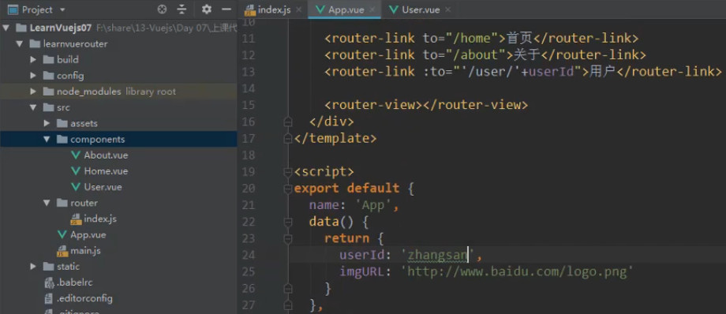Screen dimensions: 726x314
Task: Close the User.vue tab
Action: [x=447, y=9]
